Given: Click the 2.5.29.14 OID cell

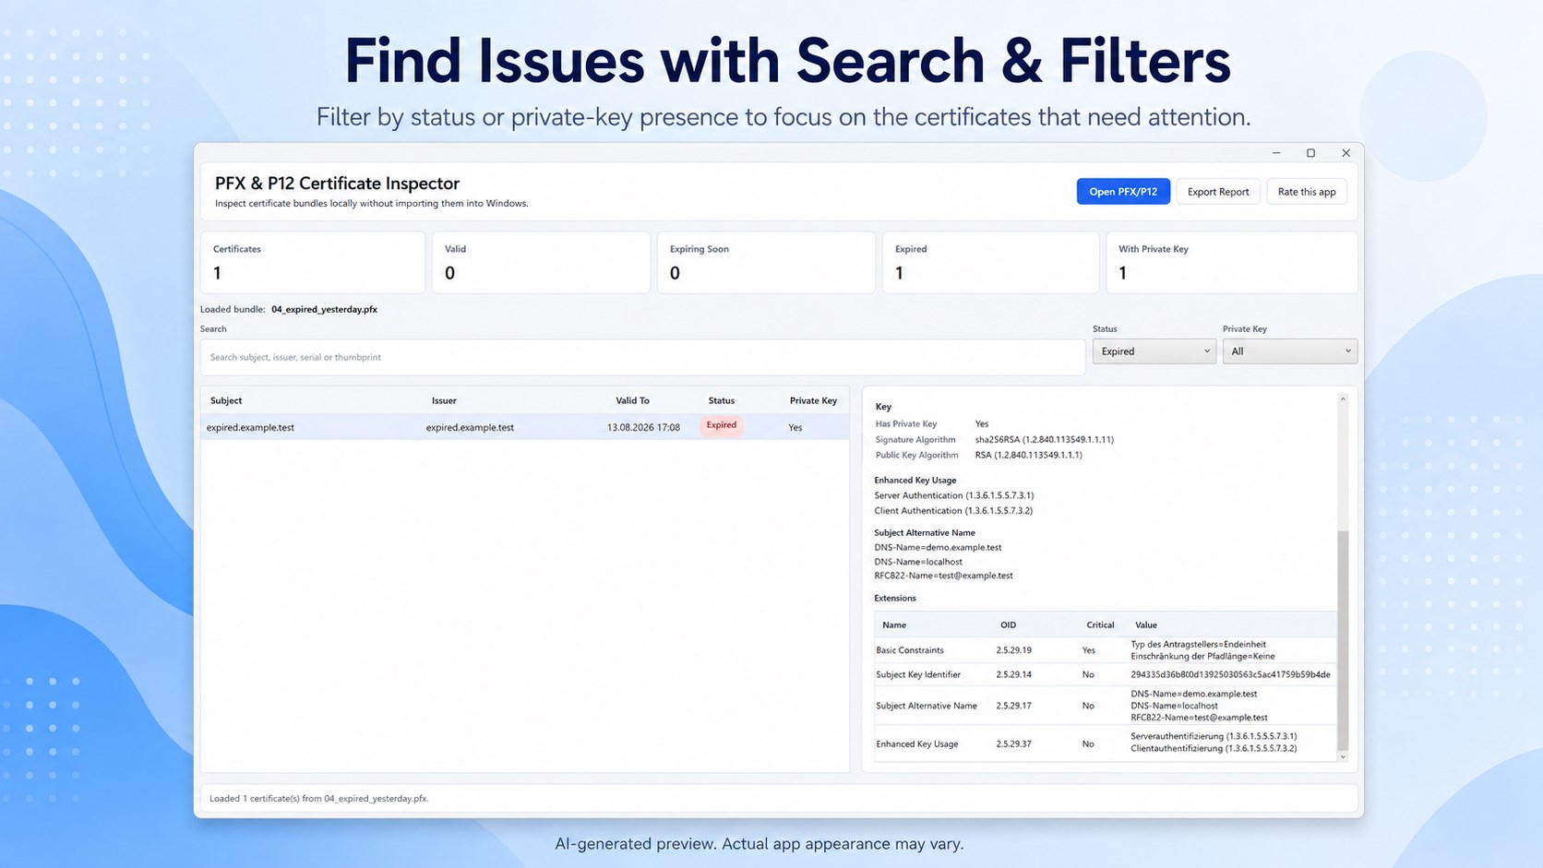Looking at the screenshot, I should (x=1013, y=674).
